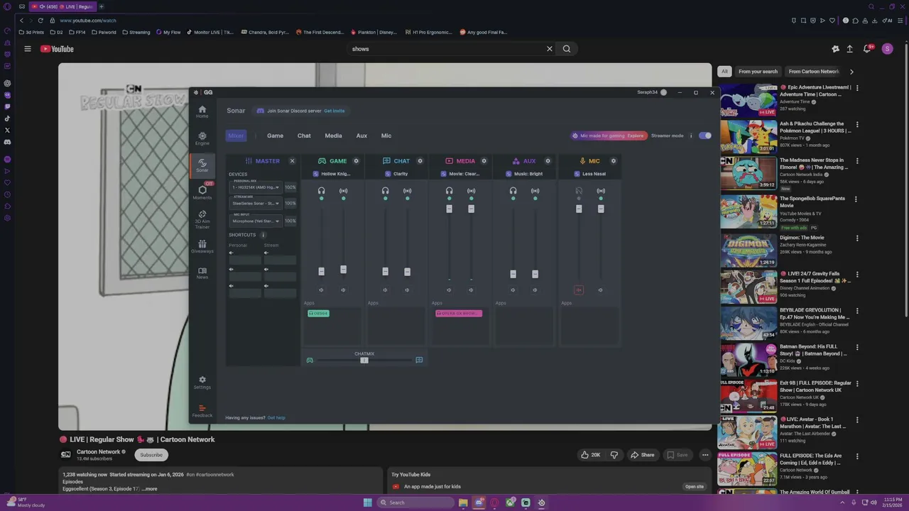Click YouTube create video icon

point(849,49)
